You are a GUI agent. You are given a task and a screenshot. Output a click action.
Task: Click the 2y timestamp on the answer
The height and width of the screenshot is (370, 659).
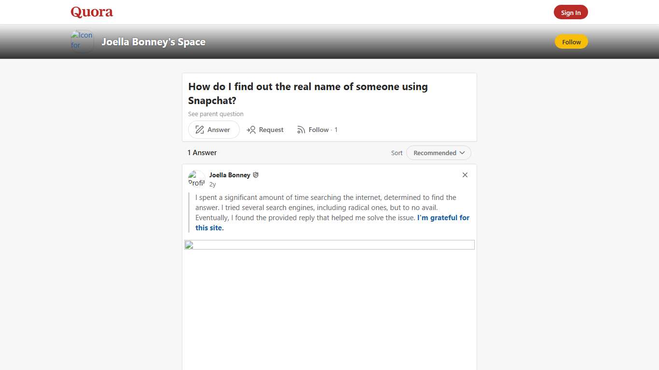coord(212,184)
